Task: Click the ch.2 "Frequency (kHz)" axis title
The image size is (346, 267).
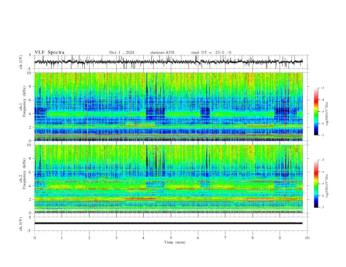Action: (x=24, y=173)
